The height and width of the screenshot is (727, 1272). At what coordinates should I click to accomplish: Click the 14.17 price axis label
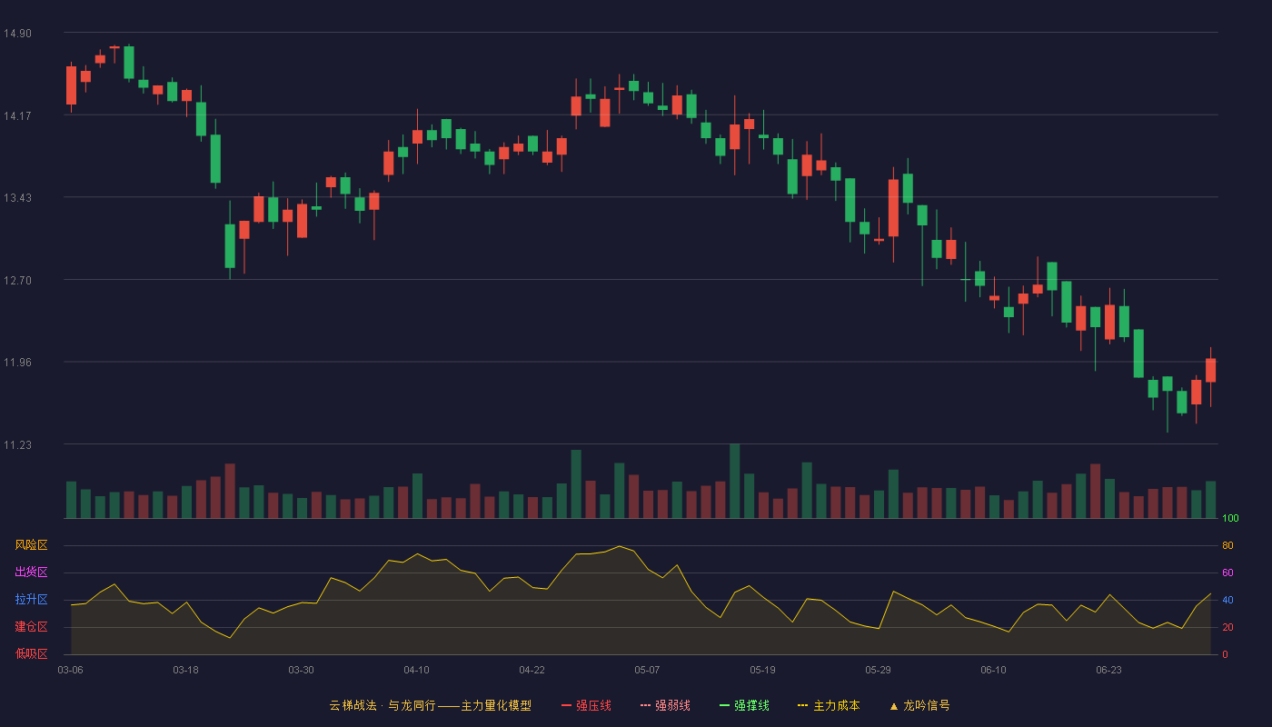[17, 115]
